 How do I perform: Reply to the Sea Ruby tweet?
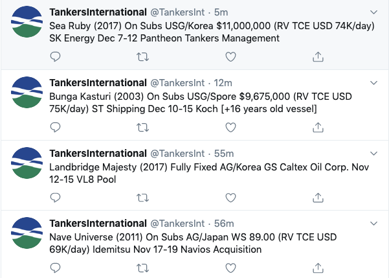tap(55, 56)
